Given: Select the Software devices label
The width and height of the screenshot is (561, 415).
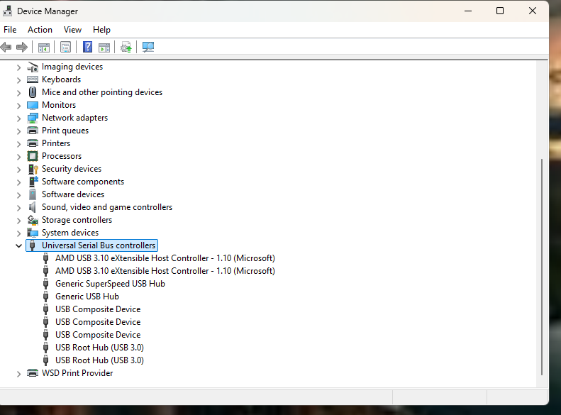Looking at the screenshot, I should [73, 194].
